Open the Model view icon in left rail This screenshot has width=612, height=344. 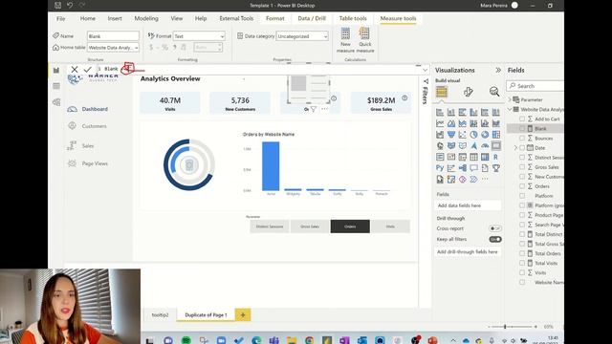click(56, 102)
